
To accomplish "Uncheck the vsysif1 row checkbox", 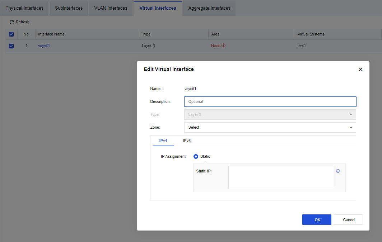I will [11, 46].
